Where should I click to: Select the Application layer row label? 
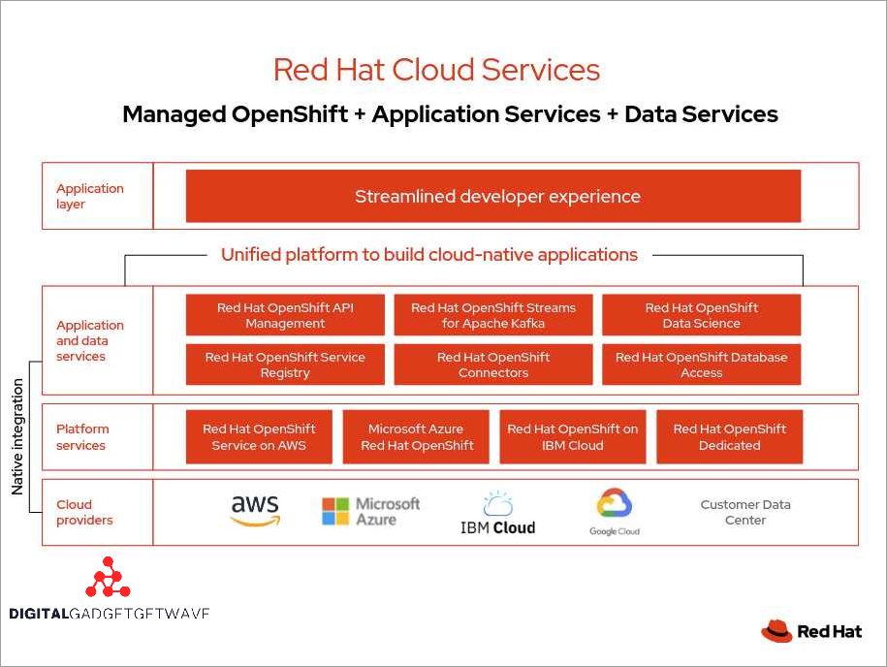(x=90, y=197)
